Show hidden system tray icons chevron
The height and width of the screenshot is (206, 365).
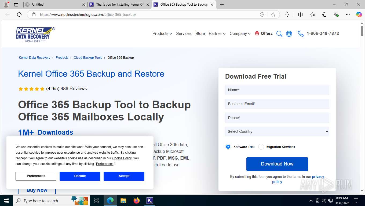tap(311, 201)
